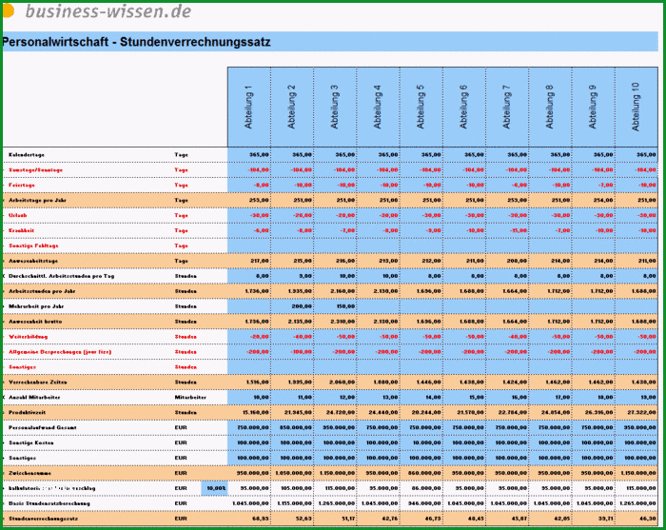
Task: Click the red 'Feiertage' row label
Action: [22, 186]
